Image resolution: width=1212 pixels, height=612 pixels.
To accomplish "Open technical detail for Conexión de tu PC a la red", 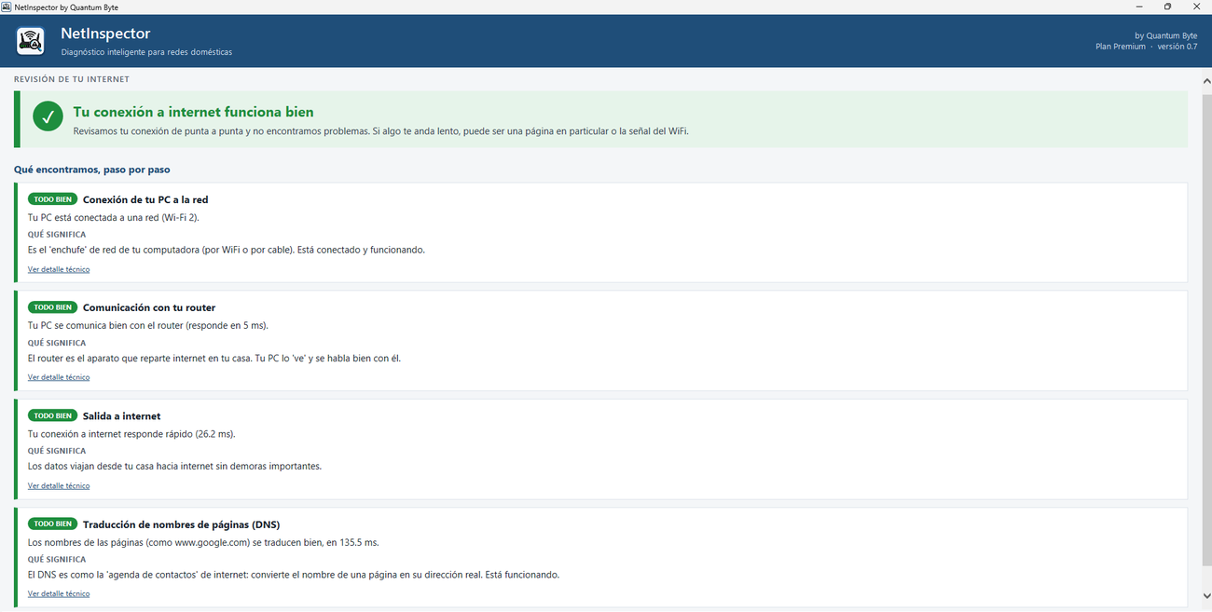I will tap(59, 269).
